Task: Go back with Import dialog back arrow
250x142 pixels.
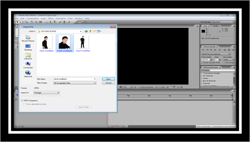Action: point(86,31)
